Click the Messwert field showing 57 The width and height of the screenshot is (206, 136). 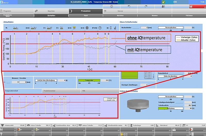[15, 82]
